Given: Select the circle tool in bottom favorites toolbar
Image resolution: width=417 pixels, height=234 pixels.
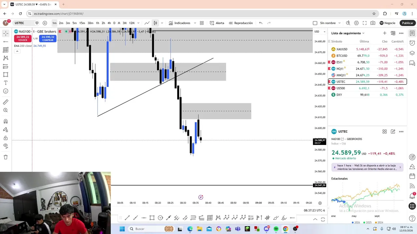Looking at the screenshot, I should [160, 218].
